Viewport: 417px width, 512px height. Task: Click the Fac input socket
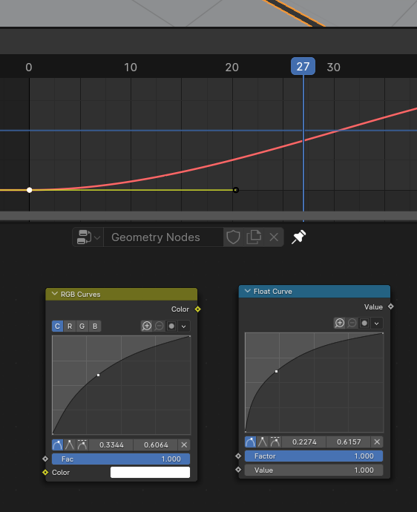45,459
